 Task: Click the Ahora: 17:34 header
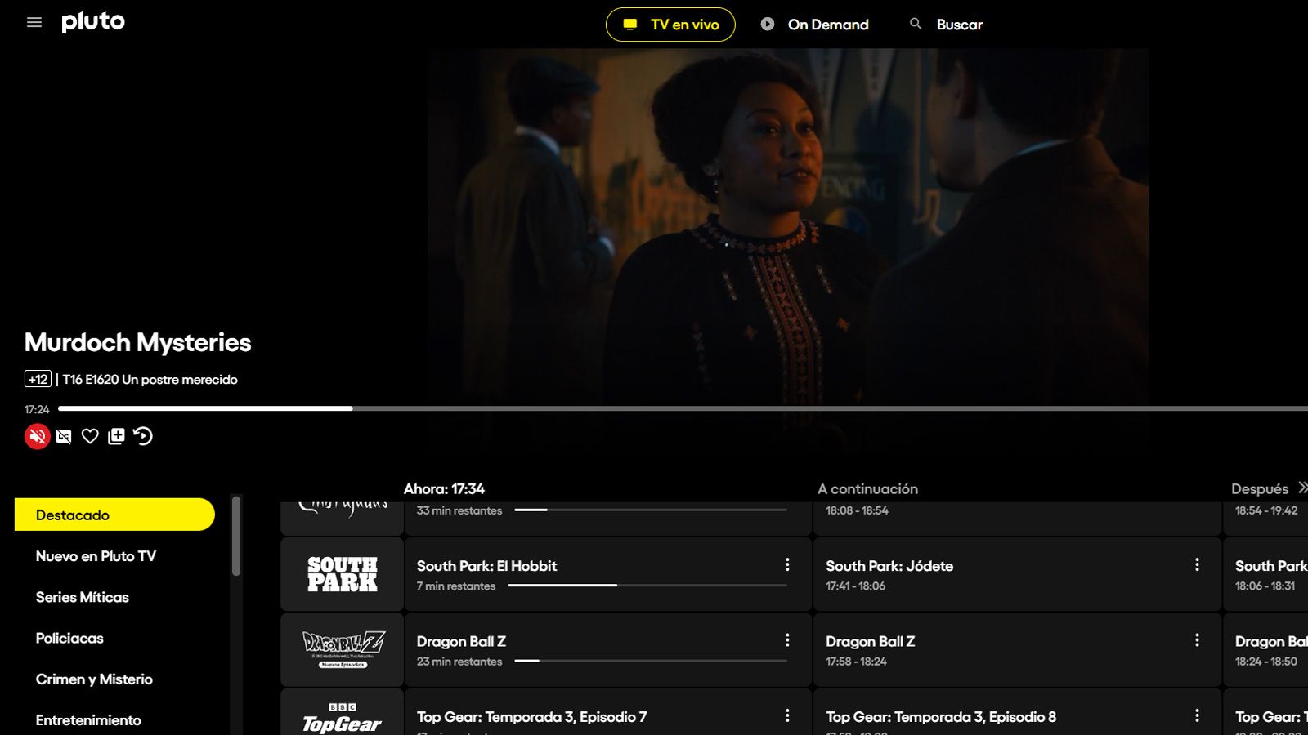444,488
